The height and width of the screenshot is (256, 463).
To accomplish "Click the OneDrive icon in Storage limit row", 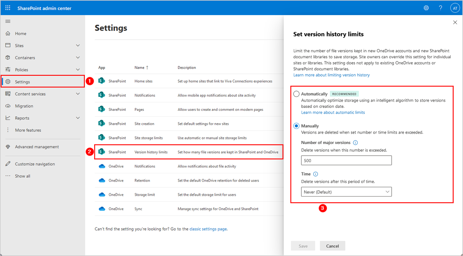I will pyautogui.click(x=102, y=195).
